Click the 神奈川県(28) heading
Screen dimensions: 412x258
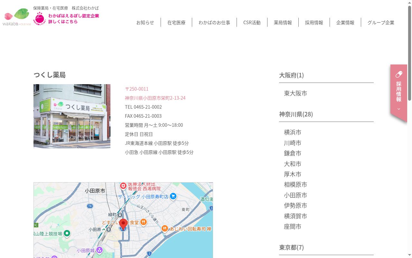(296, 114)
